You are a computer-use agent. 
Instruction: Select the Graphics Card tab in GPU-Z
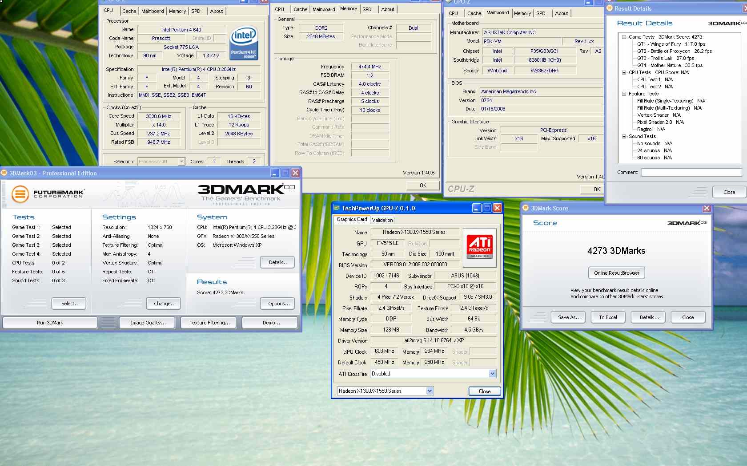[352, 219]
